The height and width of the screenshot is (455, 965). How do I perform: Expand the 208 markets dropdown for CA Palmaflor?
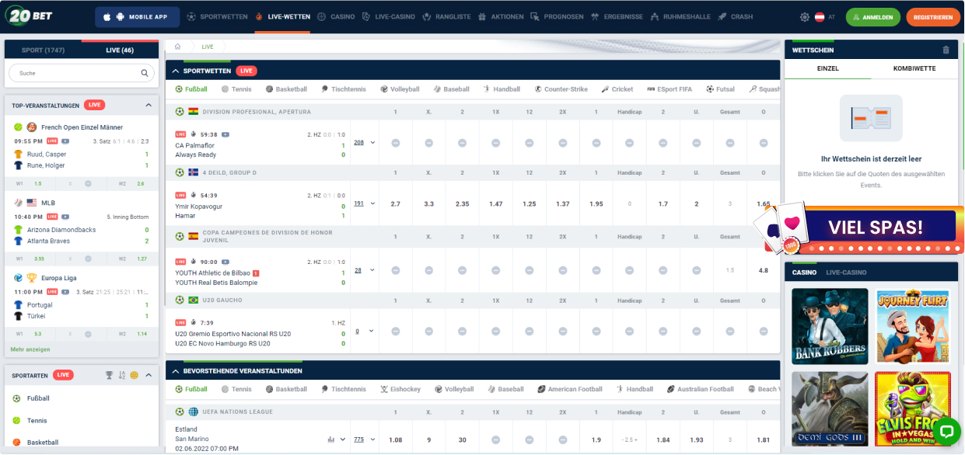[364, 143]
